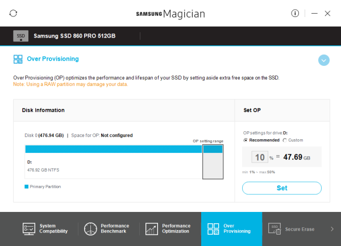Open the information icon
341x246 pixels.
[x=295, y=13]
